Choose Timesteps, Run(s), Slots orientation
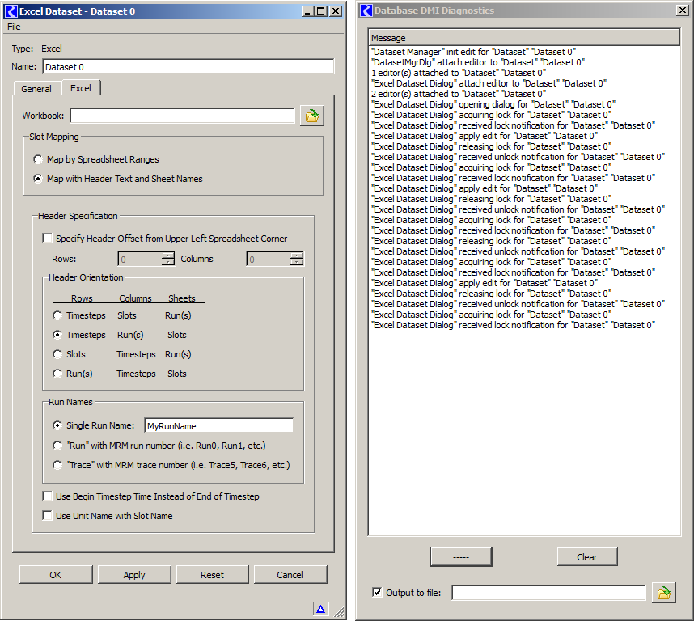694x621 pixels. [57, 335]
